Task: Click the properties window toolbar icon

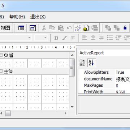Action: (x=32, y=28)
